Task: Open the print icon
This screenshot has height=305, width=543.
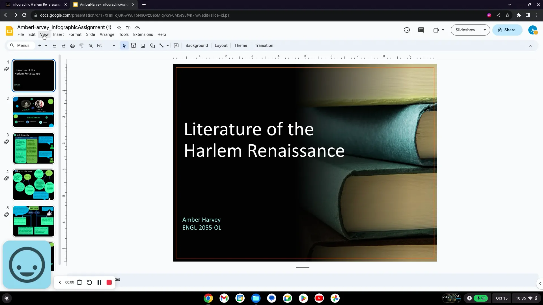Action: (73, 45)
